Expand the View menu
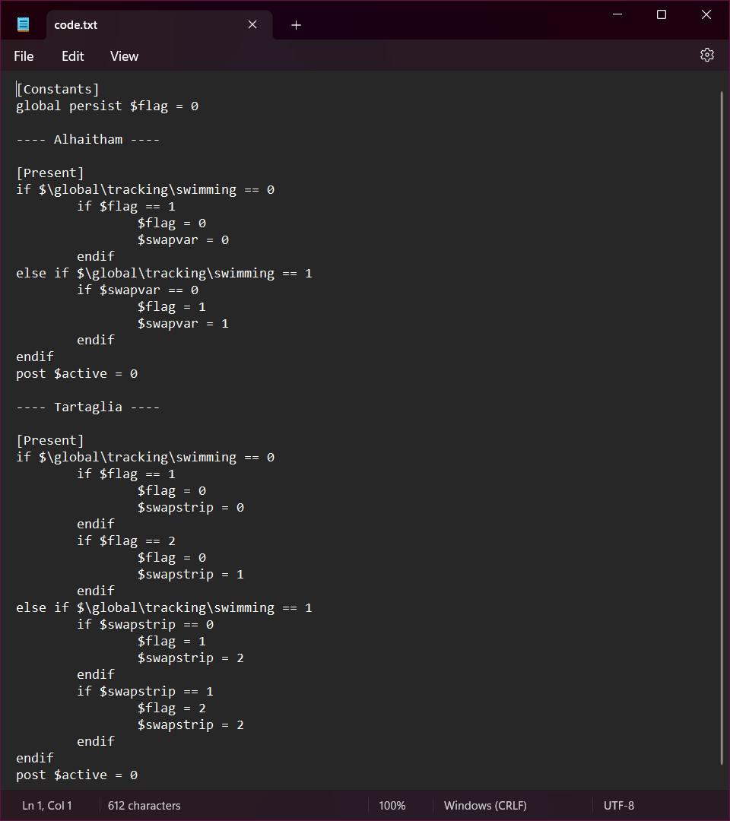 point(124,56)
